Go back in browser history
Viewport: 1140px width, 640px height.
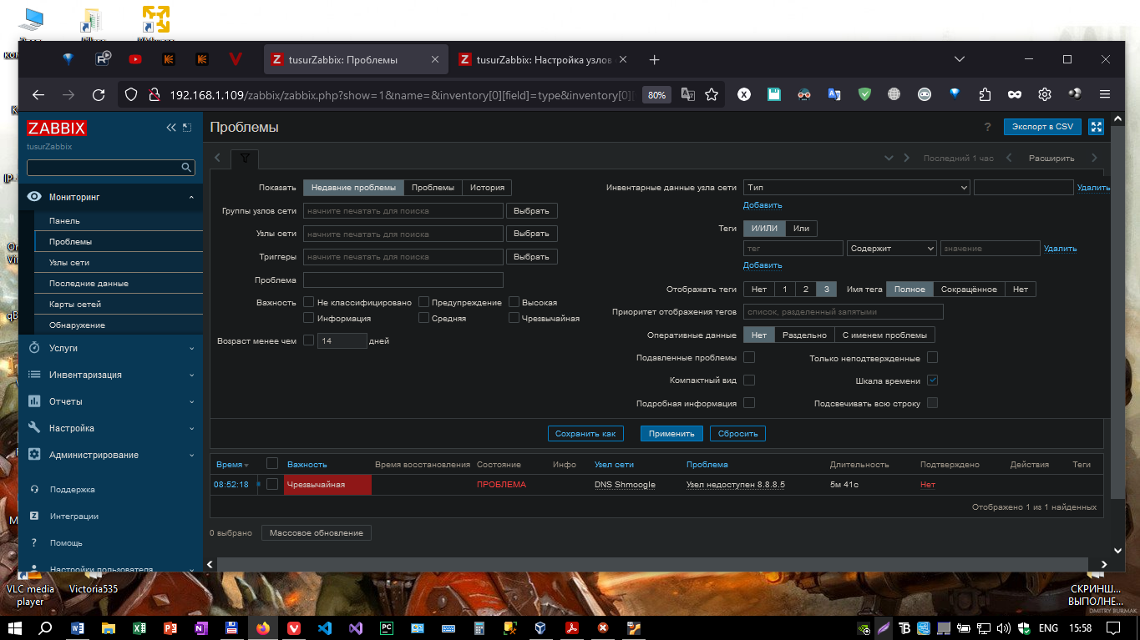click(38, 94)
